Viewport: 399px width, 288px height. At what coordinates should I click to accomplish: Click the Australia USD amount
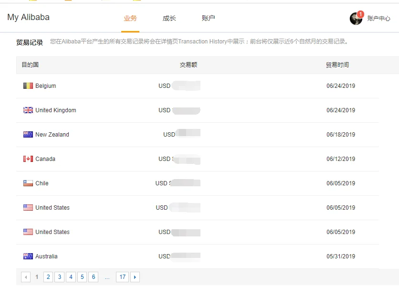tap(179, 256)
